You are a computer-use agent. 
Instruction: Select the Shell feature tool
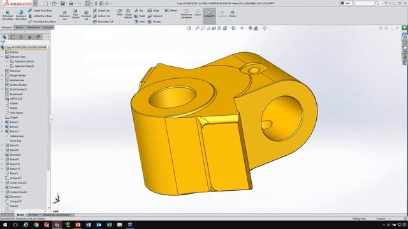click(x=140, y=22)
